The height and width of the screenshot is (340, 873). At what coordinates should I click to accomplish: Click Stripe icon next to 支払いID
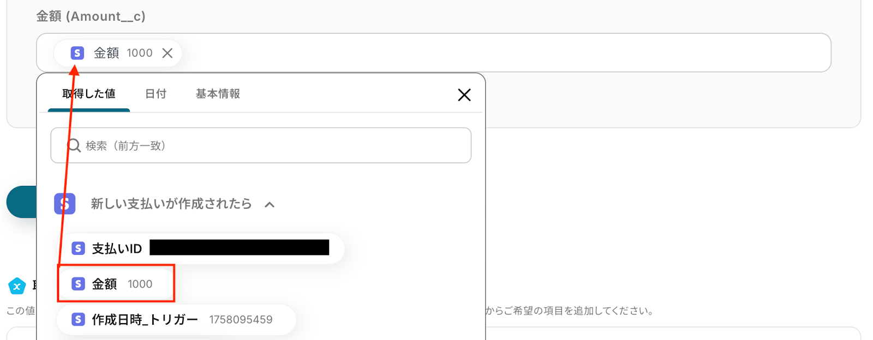(78, 248)
